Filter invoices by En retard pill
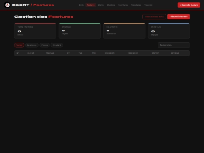Screen dimensions: 204x153 57,45
